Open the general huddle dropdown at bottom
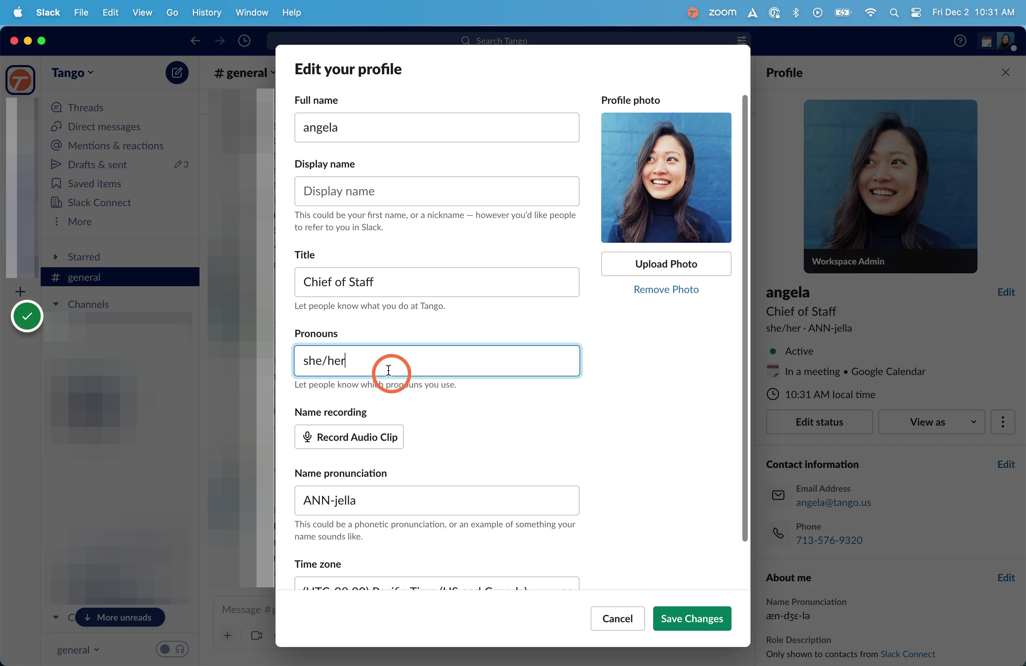 [x=78, y=650]
